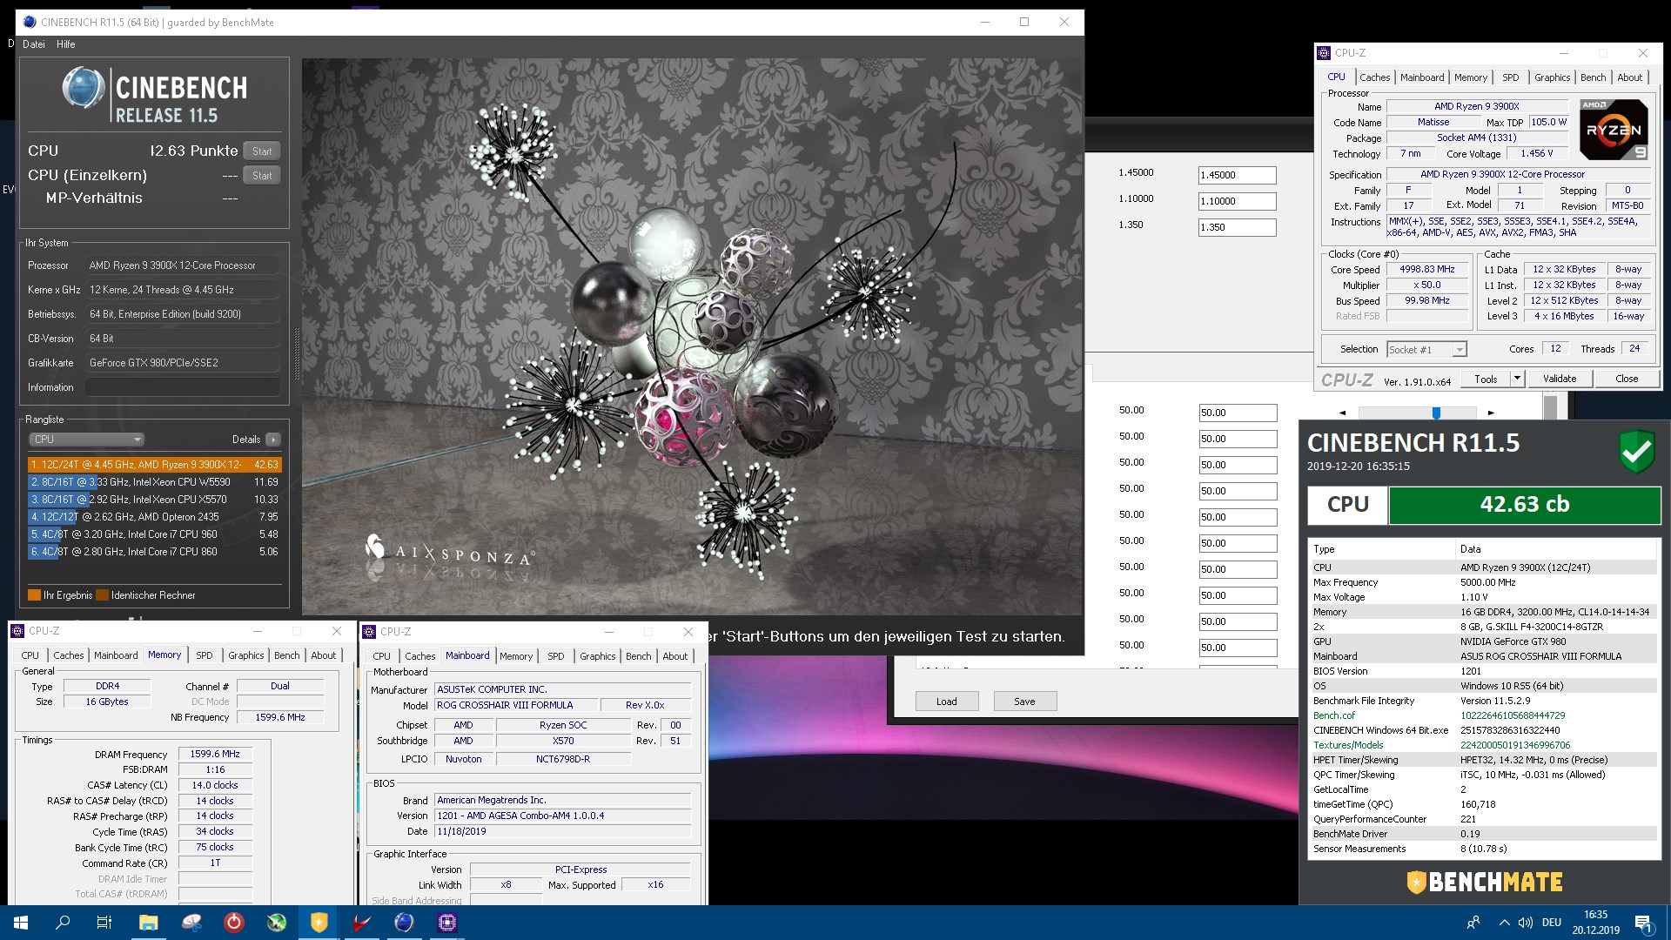Click the Ryzen 9 logo in CPU-Z

1614,129
